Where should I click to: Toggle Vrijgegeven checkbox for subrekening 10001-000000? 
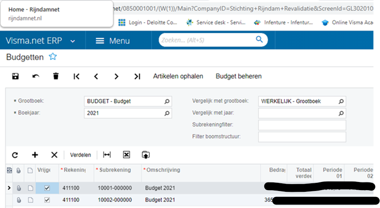click(x=47, y=188)
